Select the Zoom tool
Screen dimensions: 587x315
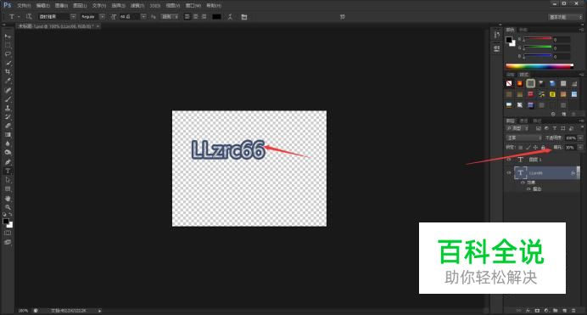click(8, 207)
